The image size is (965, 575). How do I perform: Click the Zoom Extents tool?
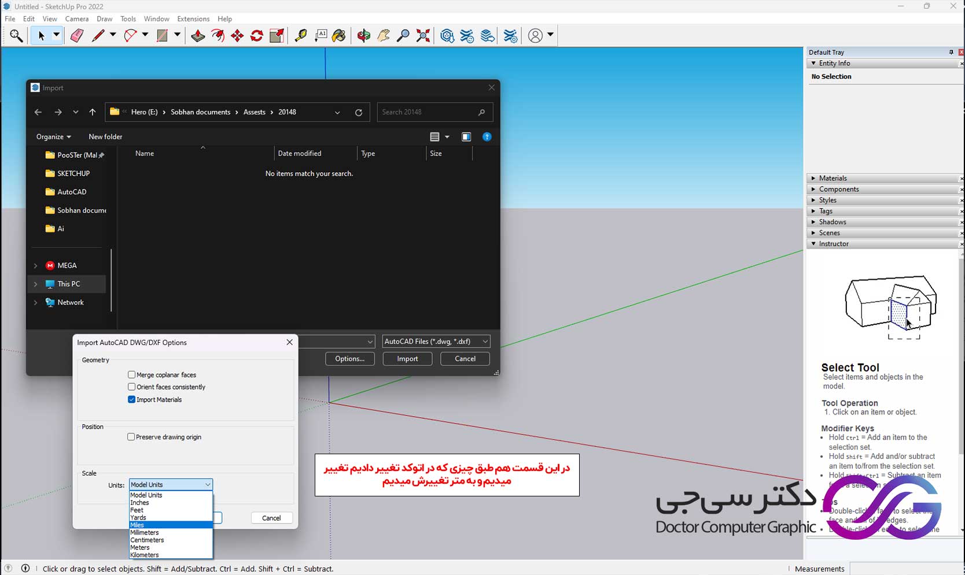coord(423,36)
